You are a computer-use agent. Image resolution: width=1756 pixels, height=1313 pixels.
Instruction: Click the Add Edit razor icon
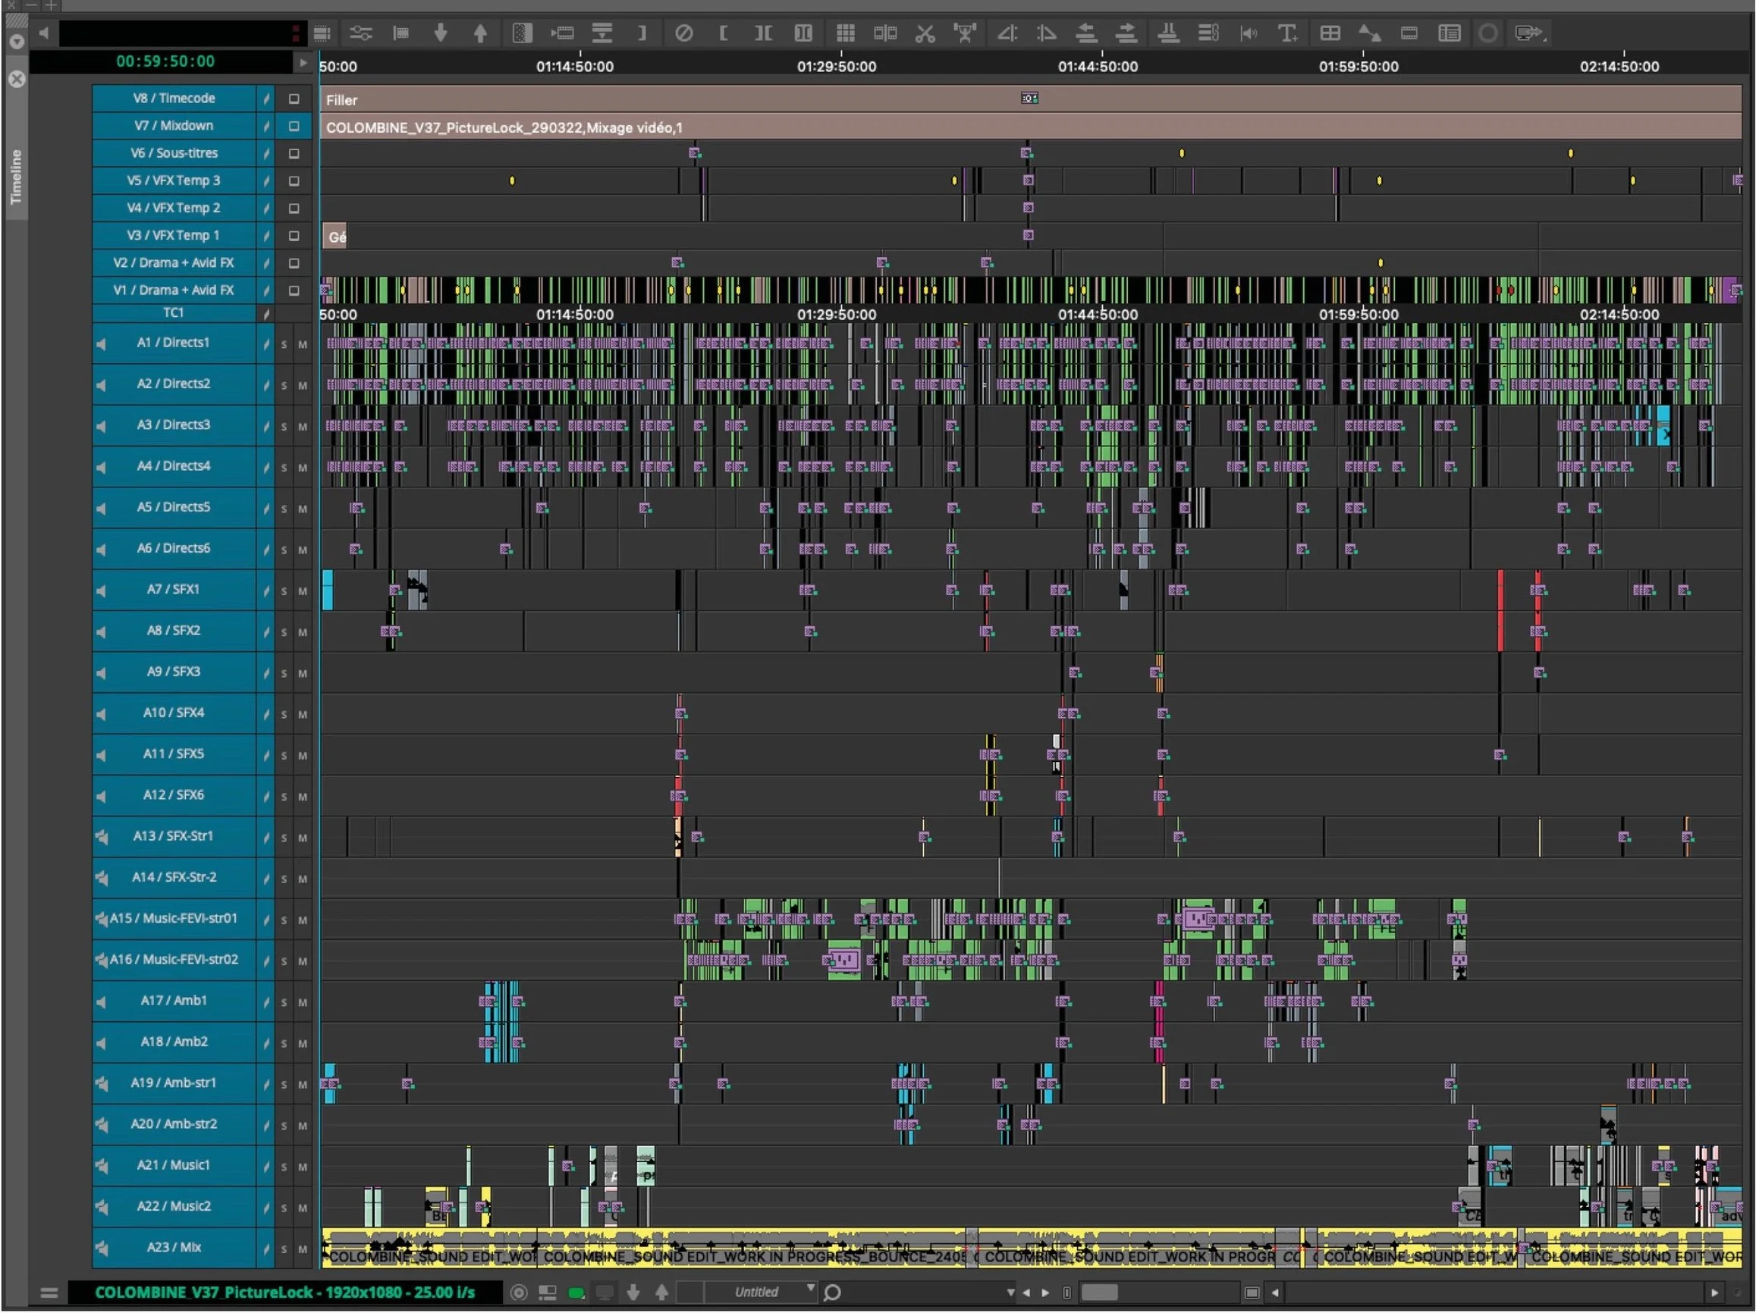pyautogui.click(x=925, y=33)
